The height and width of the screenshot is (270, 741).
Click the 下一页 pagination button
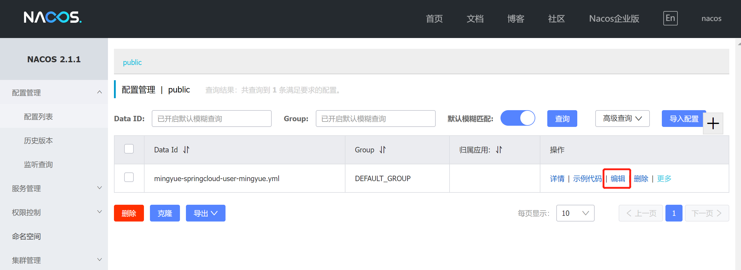pyautogui.click(x=707, y=213)
